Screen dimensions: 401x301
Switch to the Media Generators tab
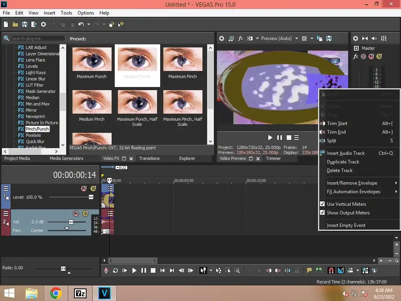point(67,158)
